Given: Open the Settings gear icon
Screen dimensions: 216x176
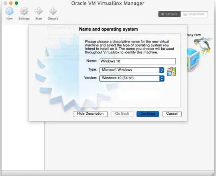Looking at the screenshot, I should 24,11.
